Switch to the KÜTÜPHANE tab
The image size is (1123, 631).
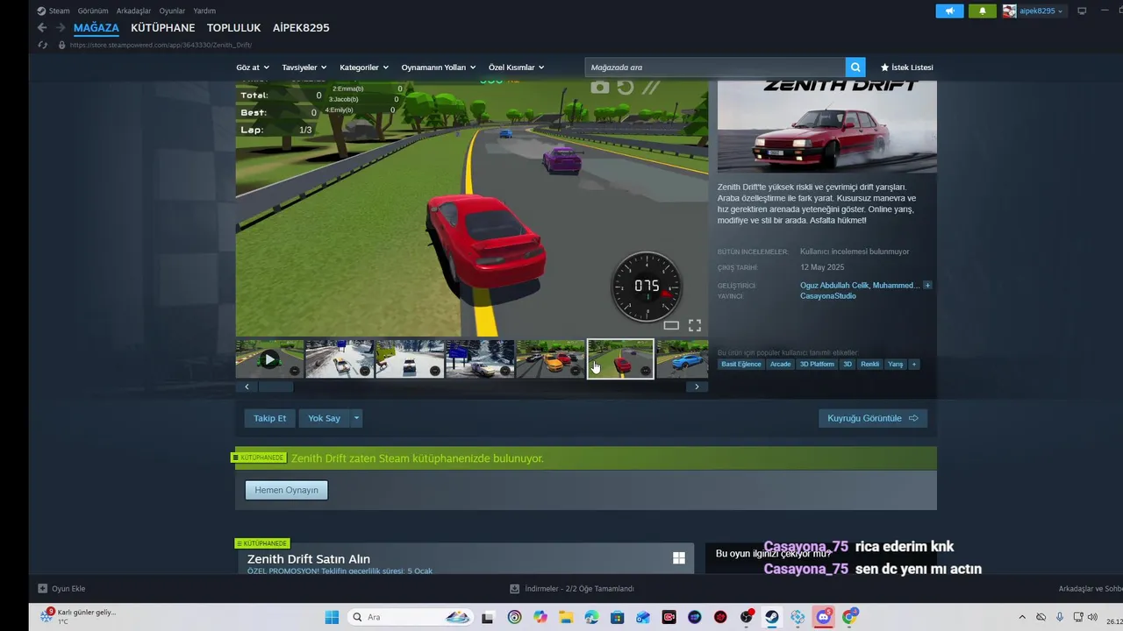coord(163,28)
